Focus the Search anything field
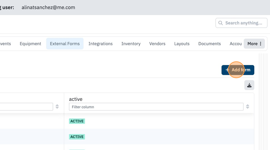This screenshot has width=270, height=150. point(241,23)
